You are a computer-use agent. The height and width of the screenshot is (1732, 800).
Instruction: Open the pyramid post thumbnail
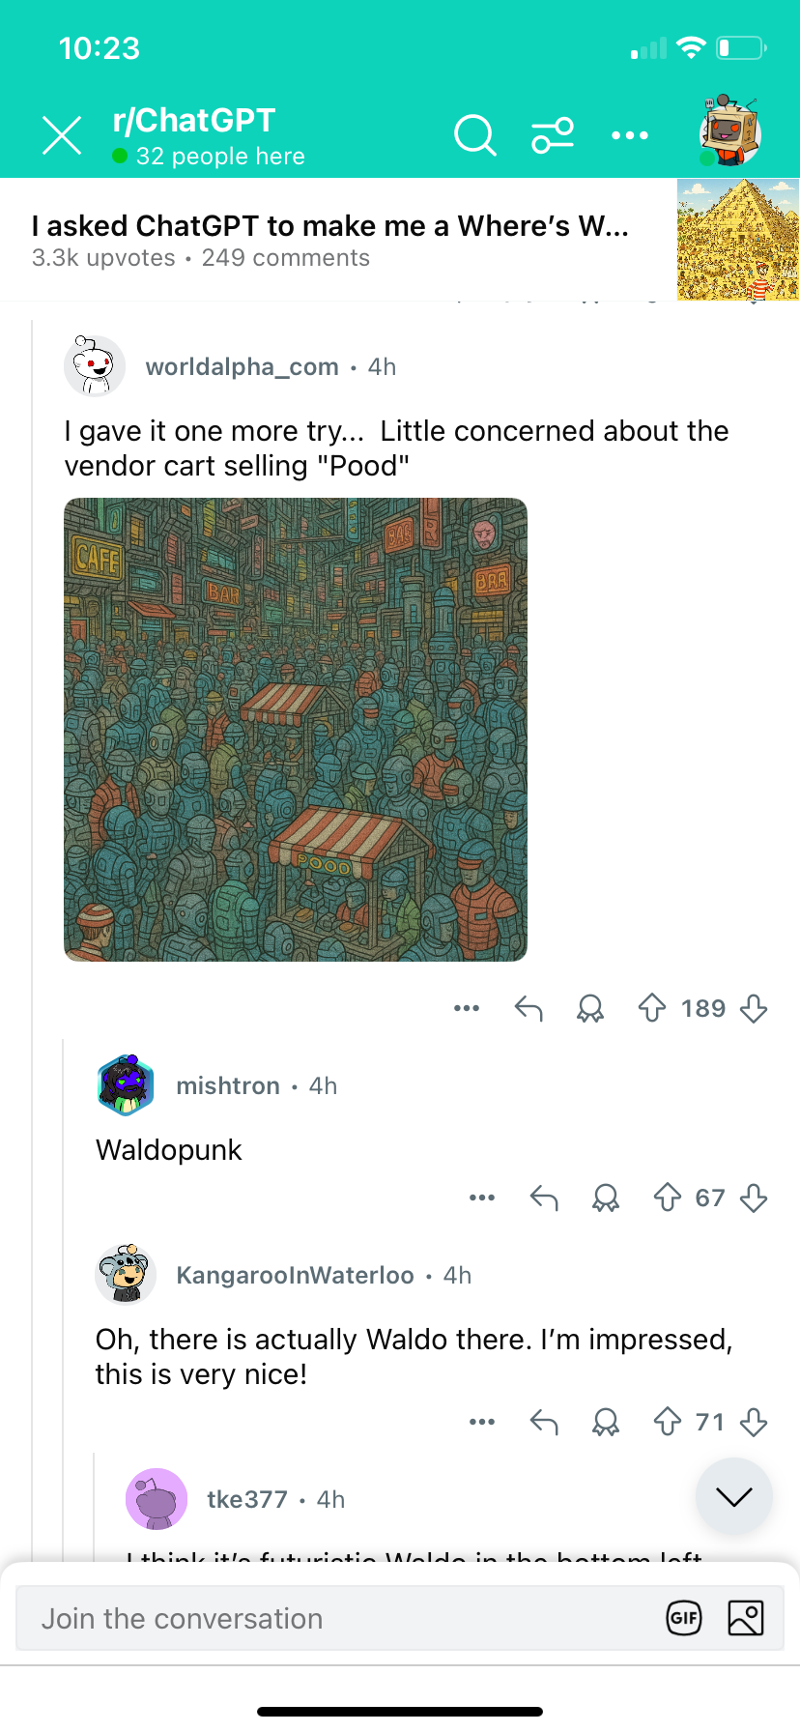[738, 240]
